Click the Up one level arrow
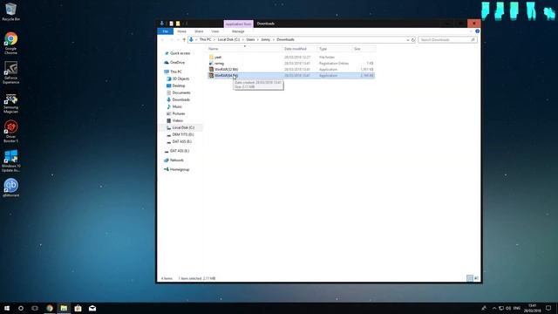The width and height of the screenshot is (558, 314). (184, 40)
